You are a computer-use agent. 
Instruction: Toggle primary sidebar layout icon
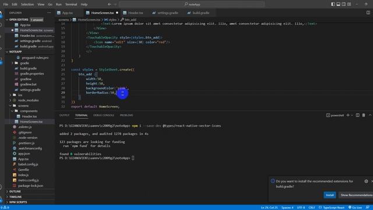(x=333, y=4)
